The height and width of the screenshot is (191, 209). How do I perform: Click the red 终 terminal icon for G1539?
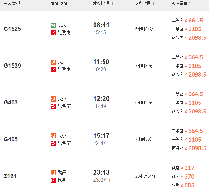pos(53,70)
